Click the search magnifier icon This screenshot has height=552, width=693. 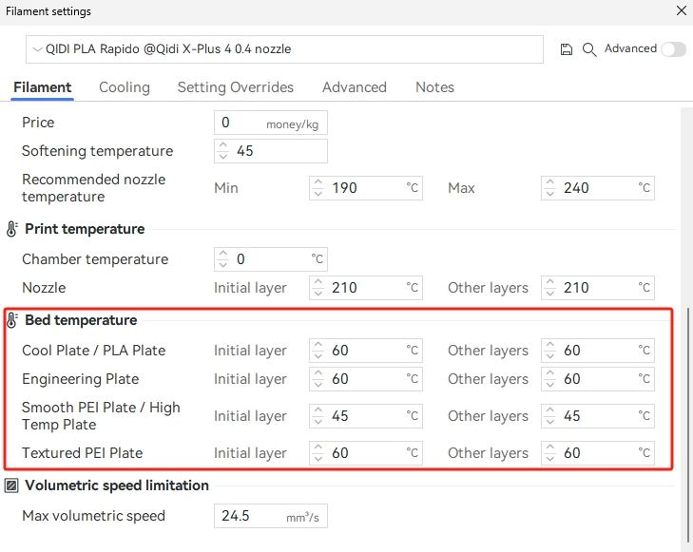pos(589,49)
